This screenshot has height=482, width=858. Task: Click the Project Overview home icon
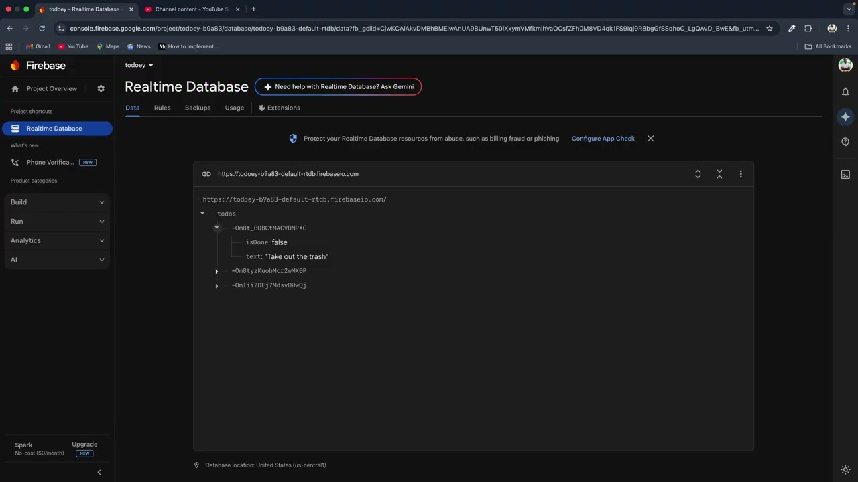(x=15, y=88)
